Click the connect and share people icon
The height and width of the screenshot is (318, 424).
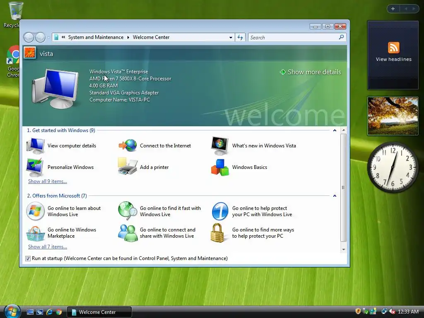coord(128,233)
